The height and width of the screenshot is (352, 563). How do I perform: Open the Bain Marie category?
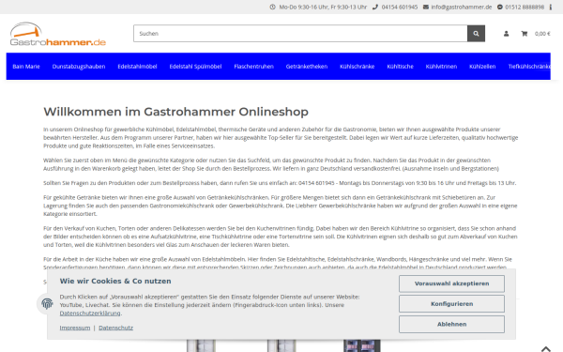[26, 67]
